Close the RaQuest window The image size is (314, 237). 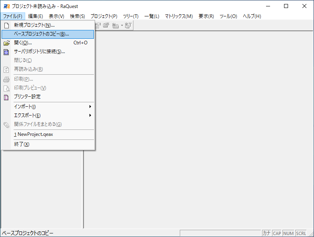click(304, 6)
